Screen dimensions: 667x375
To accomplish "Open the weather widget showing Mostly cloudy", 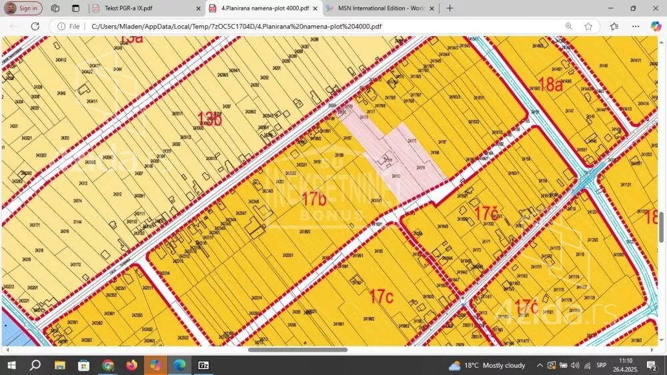I will click(x=487, y=365).
